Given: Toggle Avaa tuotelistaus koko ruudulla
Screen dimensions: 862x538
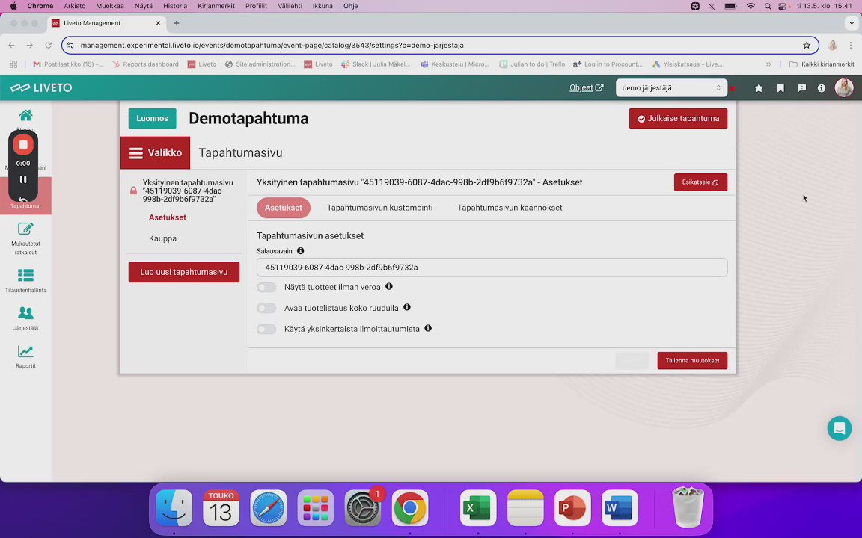Looking at the screenshot, I should click(266, 308).
